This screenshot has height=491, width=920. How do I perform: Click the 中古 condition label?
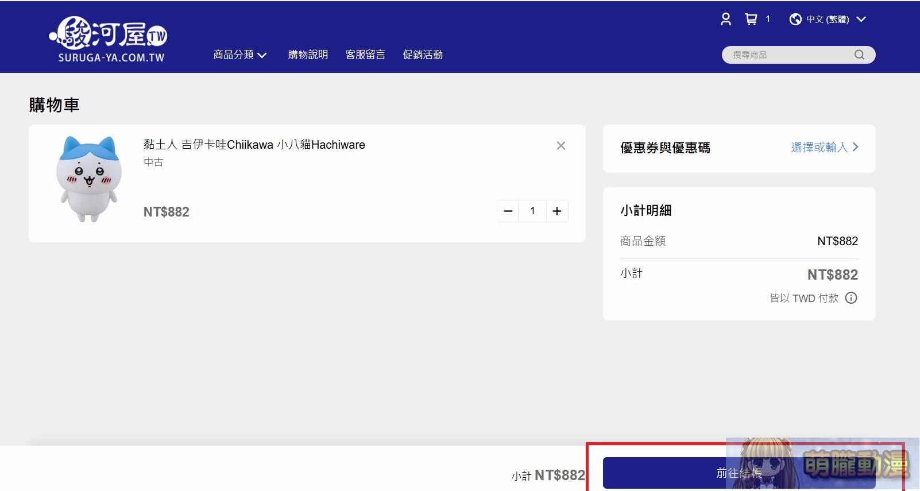pos(153,163)
